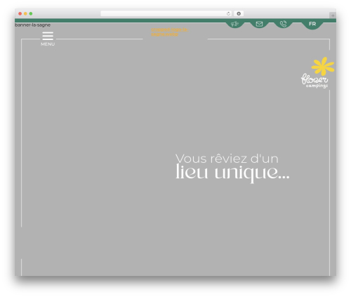The image size is (351, 297).
Task: Click the envelope contact icon
Action: pyautogui.click(x=259, y=24)
